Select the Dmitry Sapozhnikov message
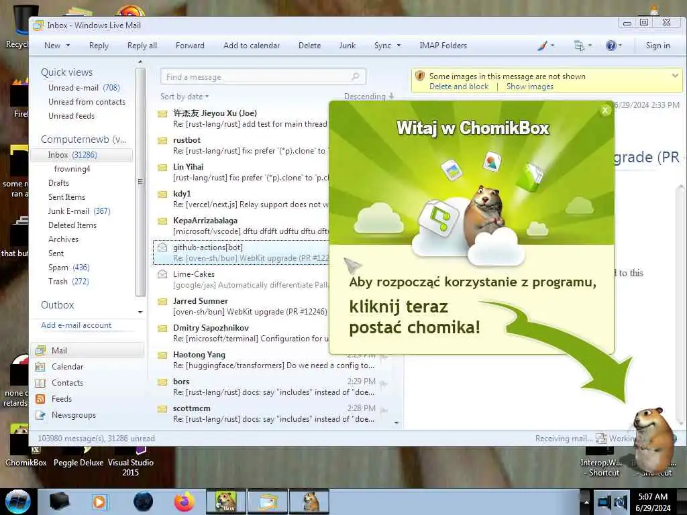The image size is (687, 515). 242,333
